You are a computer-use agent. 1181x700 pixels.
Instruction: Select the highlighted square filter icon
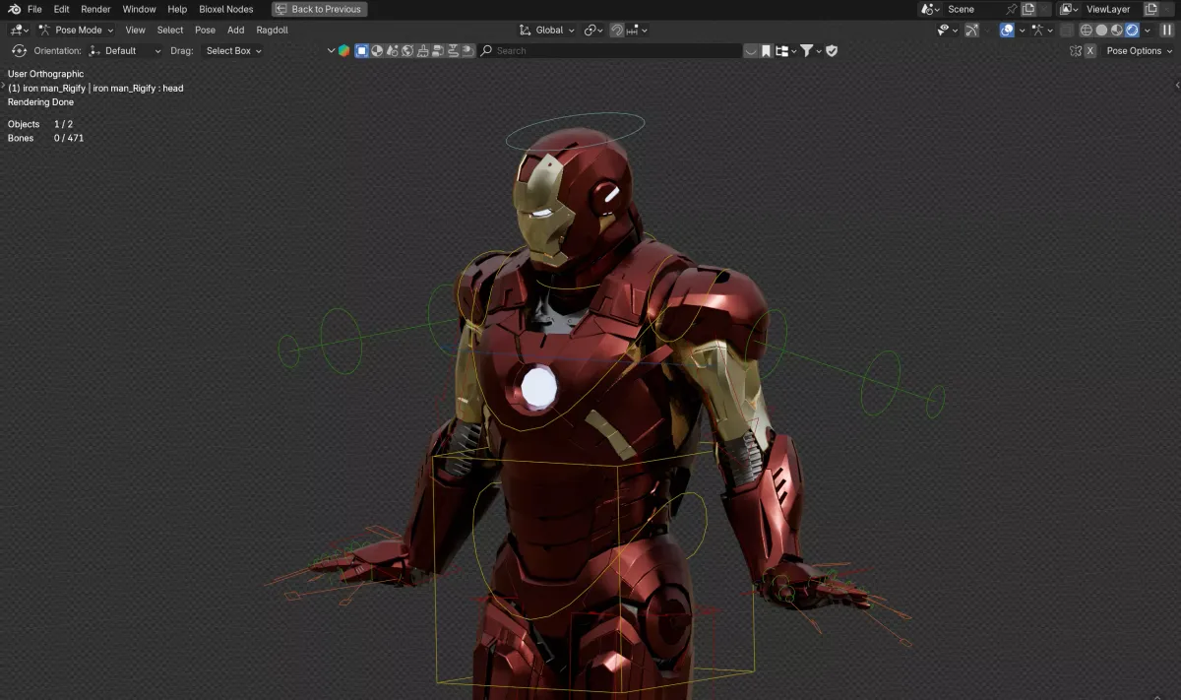361,50
